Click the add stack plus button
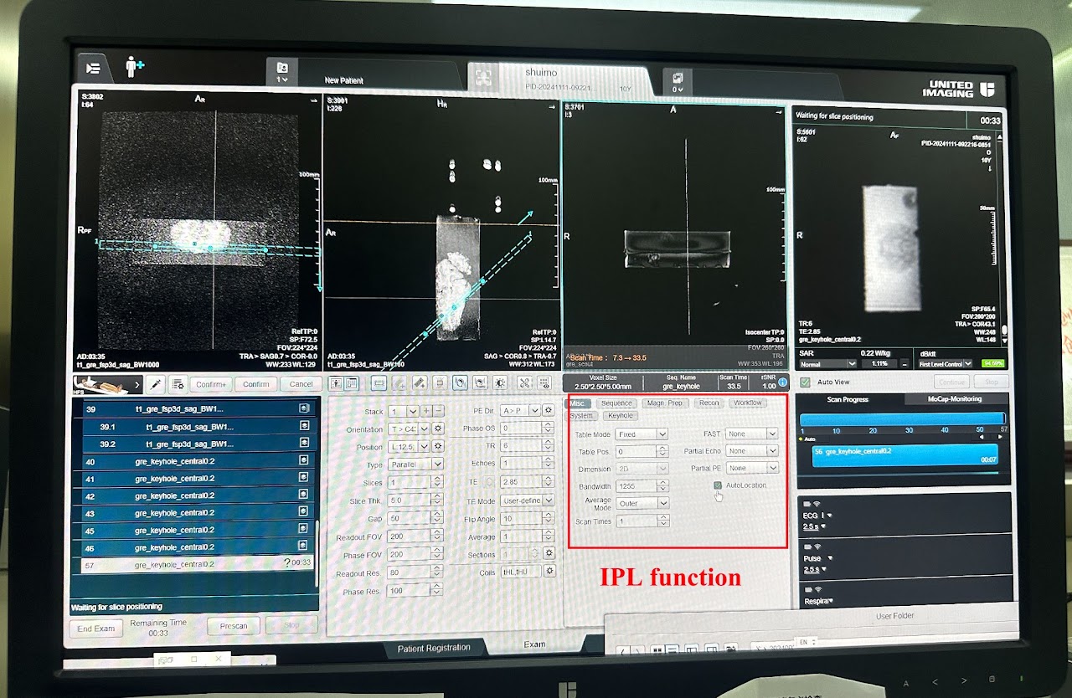 pos(426,411)
